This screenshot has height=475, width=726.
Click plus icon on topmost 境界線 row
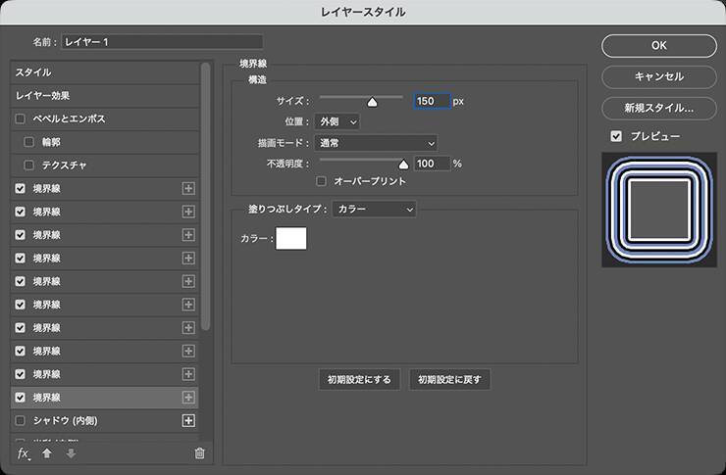coord(188,188)
